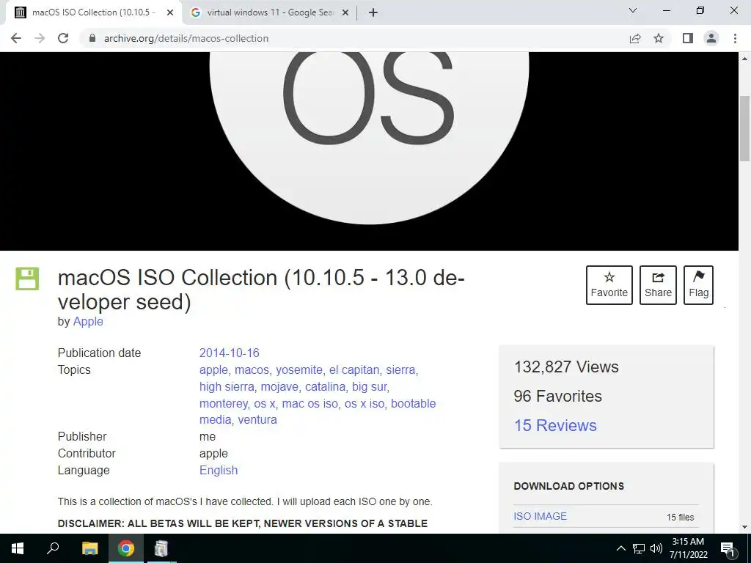The image size is (751, 563).
Task: Open the macos topic link
Action: point(252,369)
